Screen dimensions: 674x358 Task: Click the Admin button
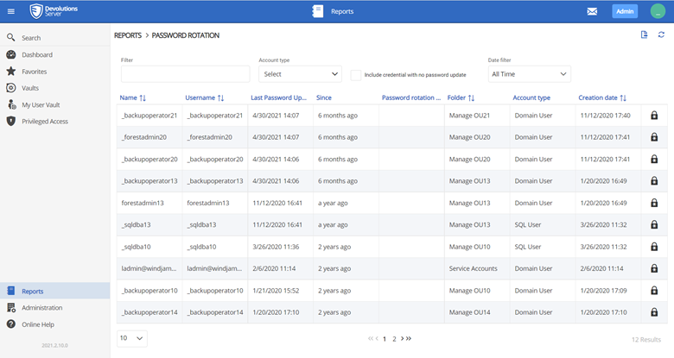tap(625, 11)
